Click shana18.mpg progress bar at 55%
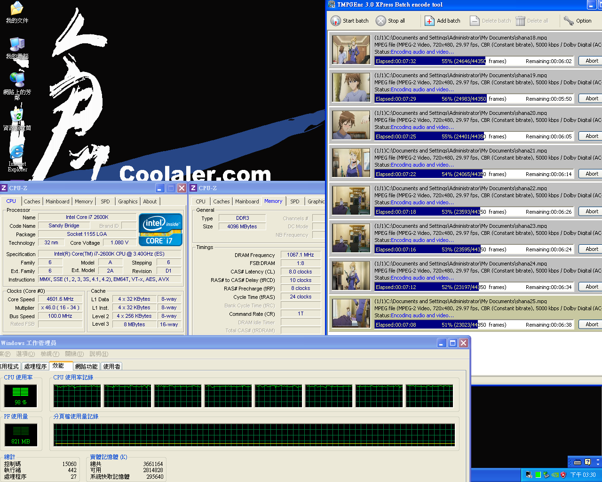Screen dimensions: 602x482 point(474,61)
